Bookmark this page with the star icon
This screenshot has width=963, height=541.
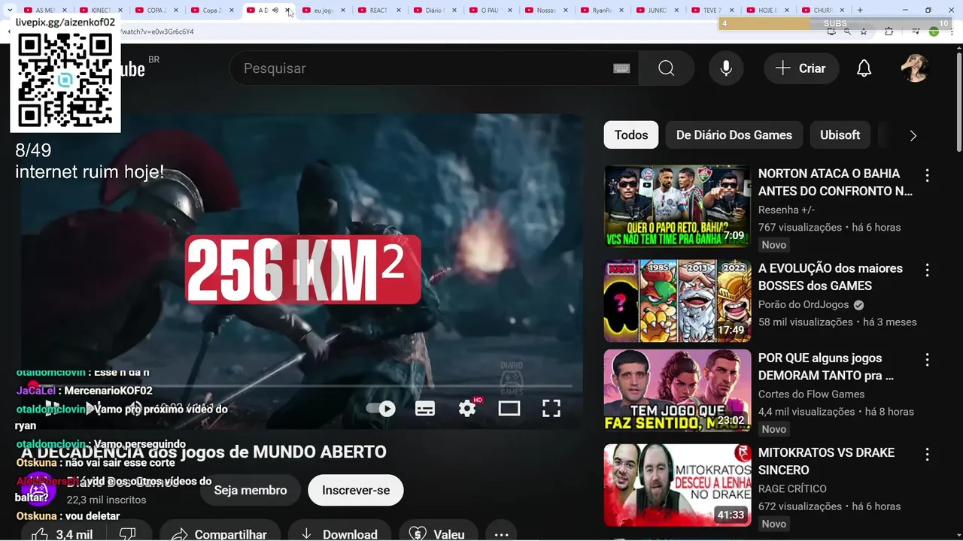[864, 32]
